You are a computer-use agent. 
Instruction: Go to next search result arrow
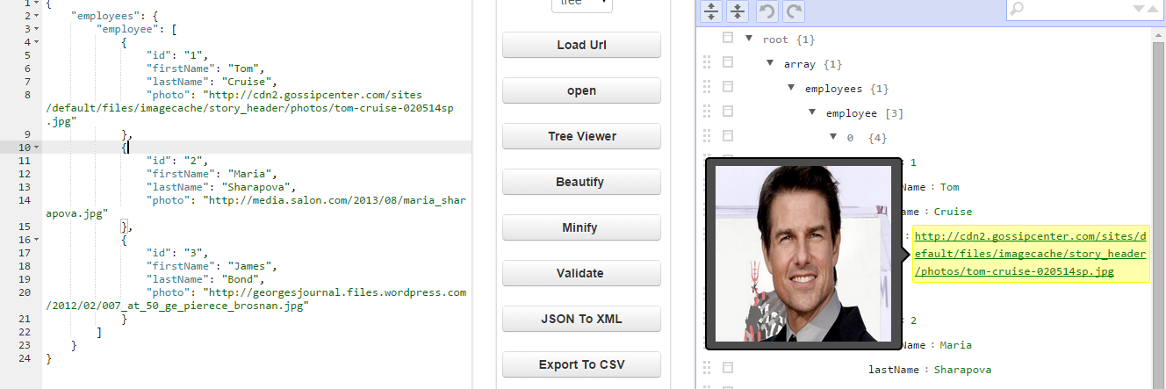pos(1139,9)
